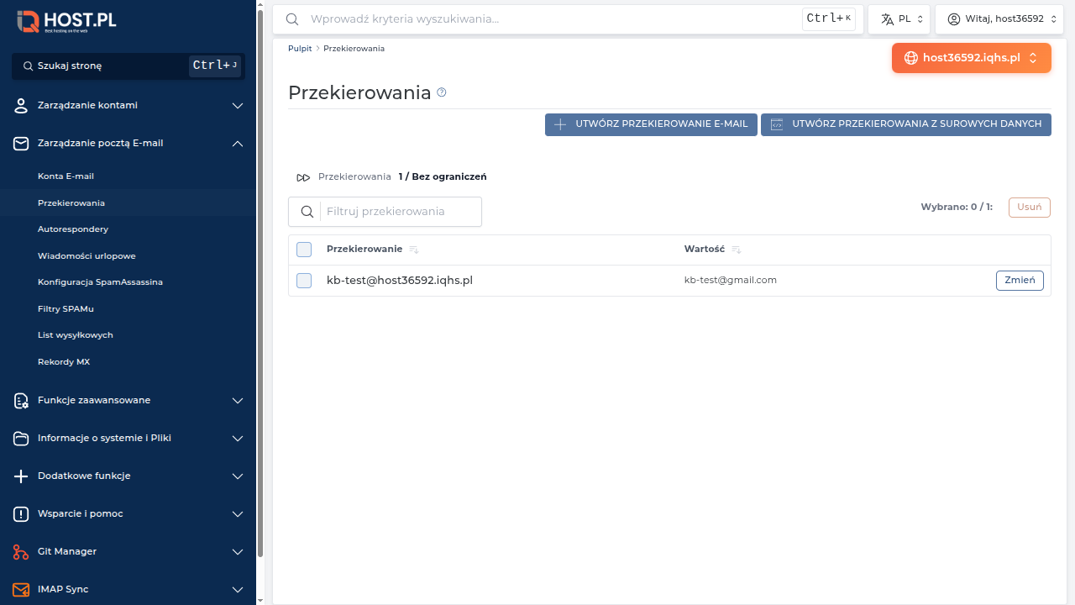Click the Zarządzanie kontami user icon
This screenshot has height=605, width=1075.
click(21, 106)
